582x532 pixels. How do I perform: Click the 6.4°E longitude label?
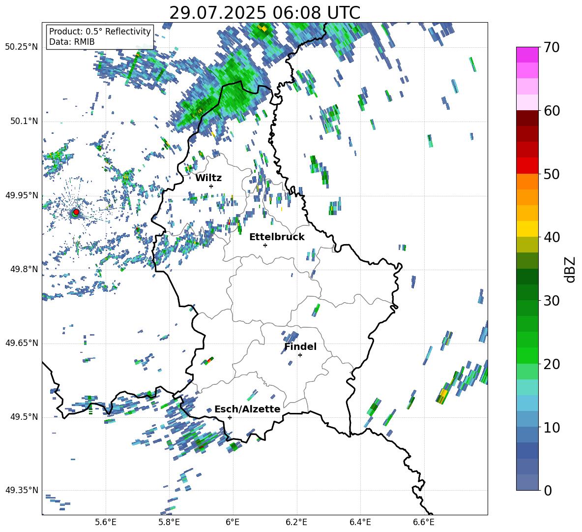pos(360,522)
